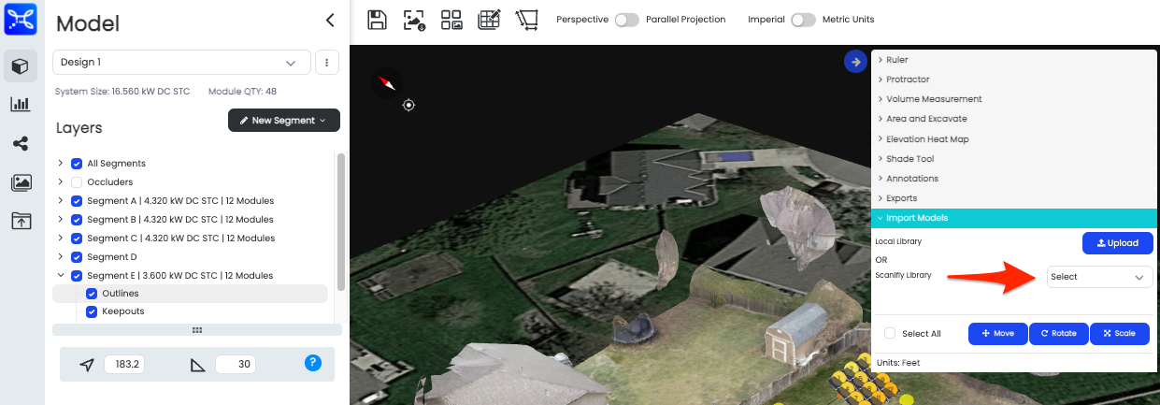
Task: Toggle Perspective / Parallel Projection switch
Action: pos(627,20)
